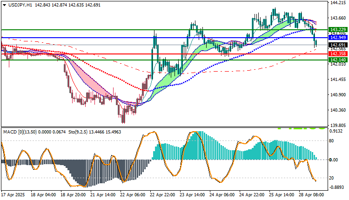Open the chart menu triangle beside USDJPY,H1
Viewport: 349px width, 200px height.
[x=5, y=5]
